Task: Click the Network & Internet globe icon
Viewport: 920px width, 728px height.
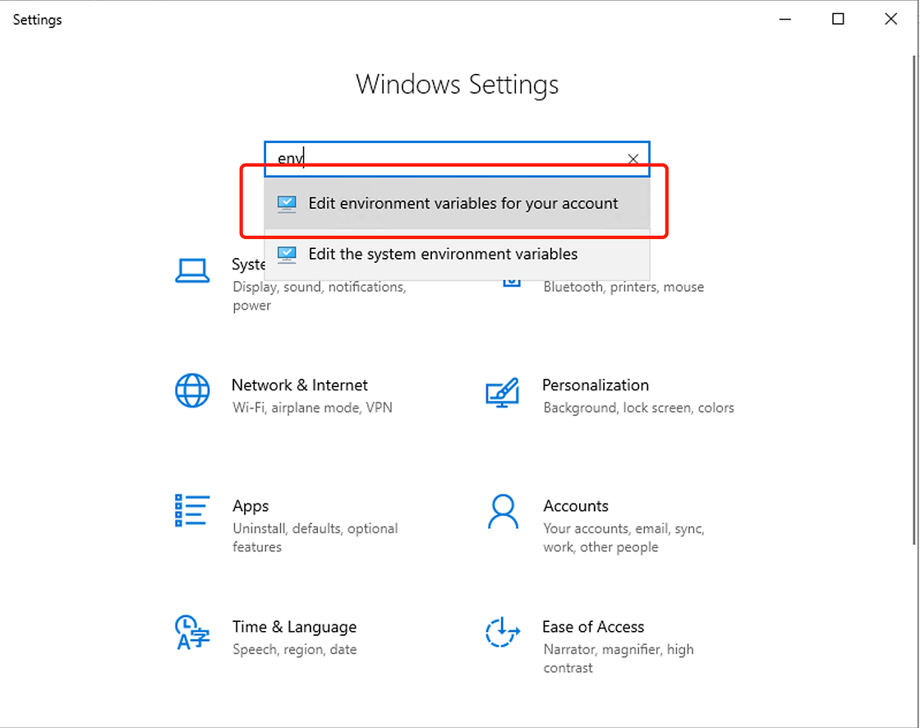Action: click(x=192, y=390)
